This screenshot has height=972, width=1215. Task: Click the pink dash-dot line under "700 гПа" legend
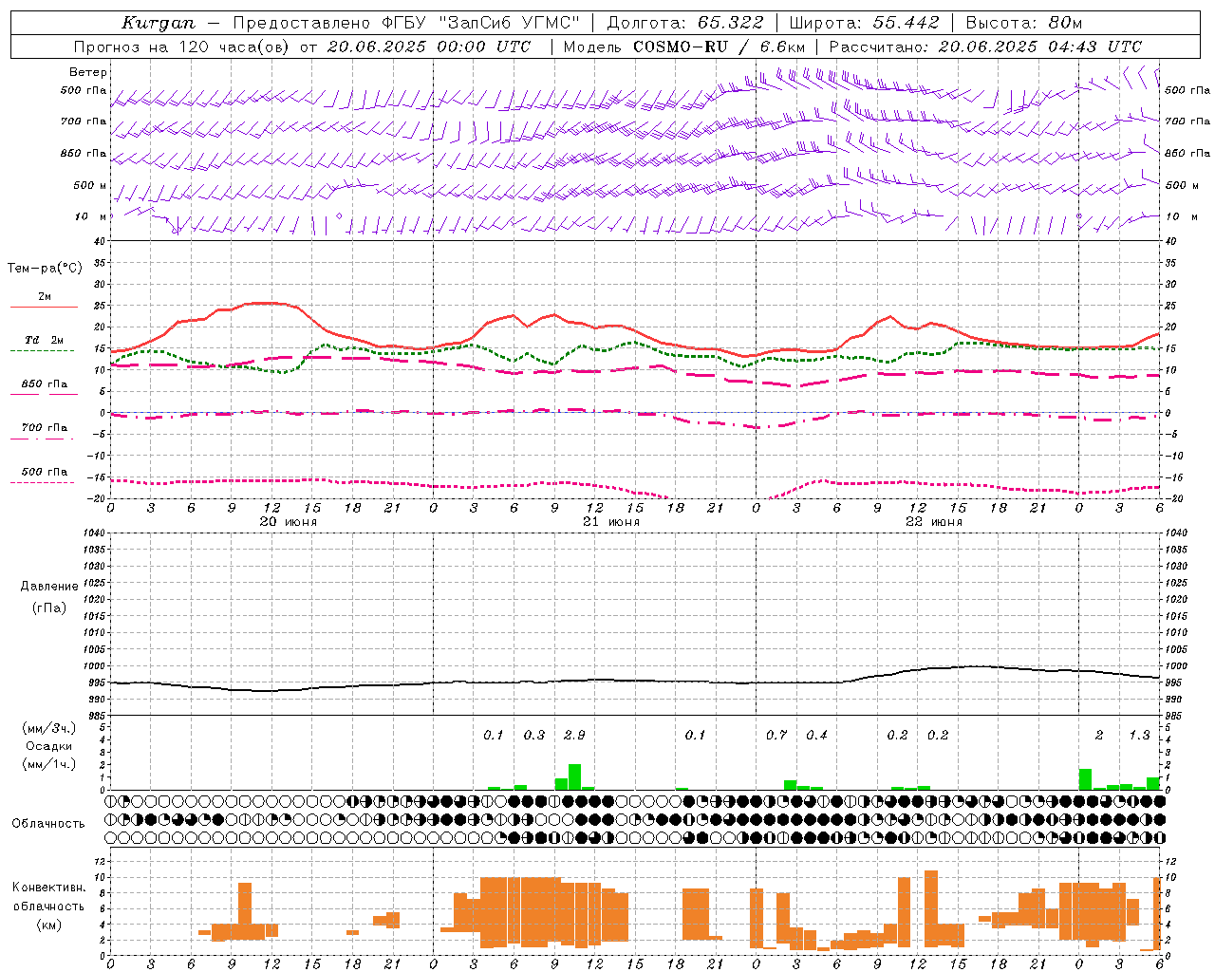[x=44, y=439]
